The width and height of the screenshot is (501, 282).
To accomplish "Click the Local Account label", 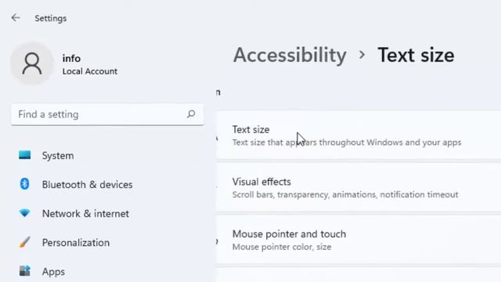I will coord(90,71).
